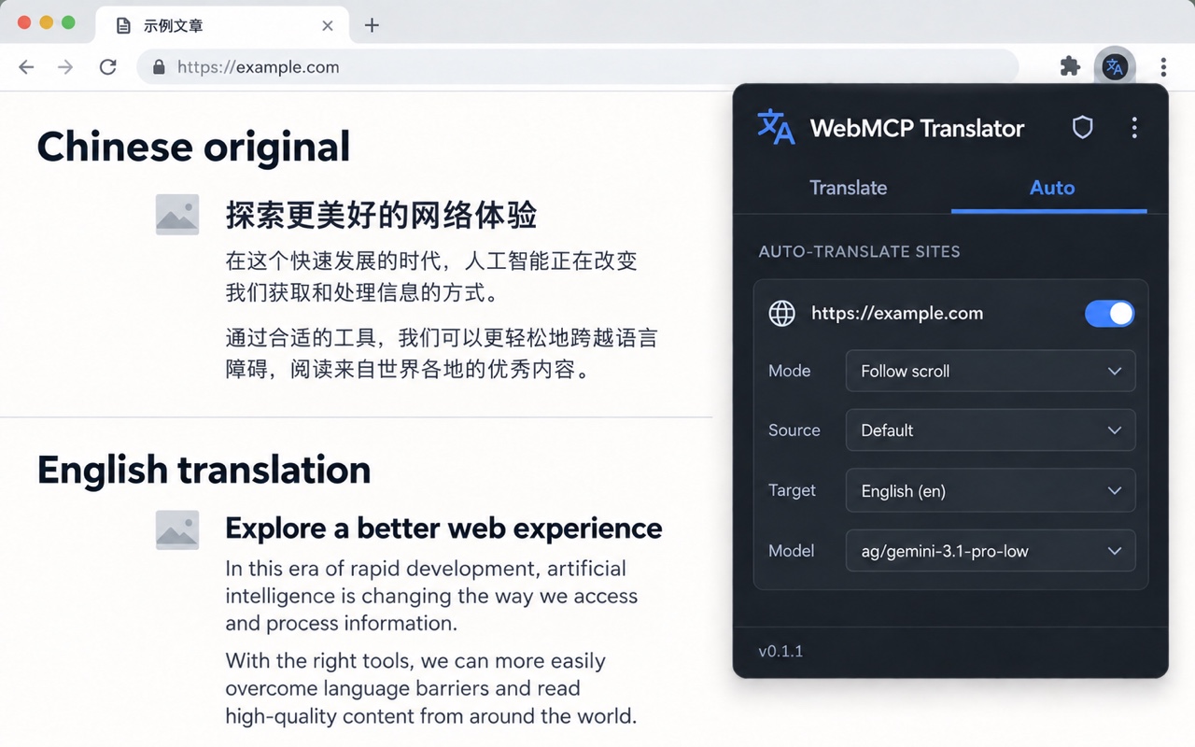The image size is (1195, 747).
Task: Click the address bar URL field
Action: click(577, 67)
